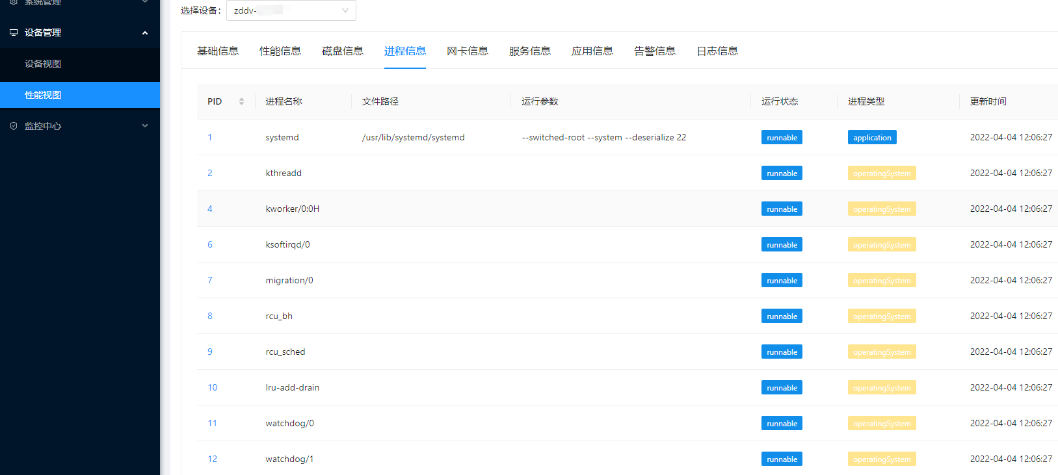Click PID link 8
This screenshot has height=475, width=1058.
tap(210, 316)
